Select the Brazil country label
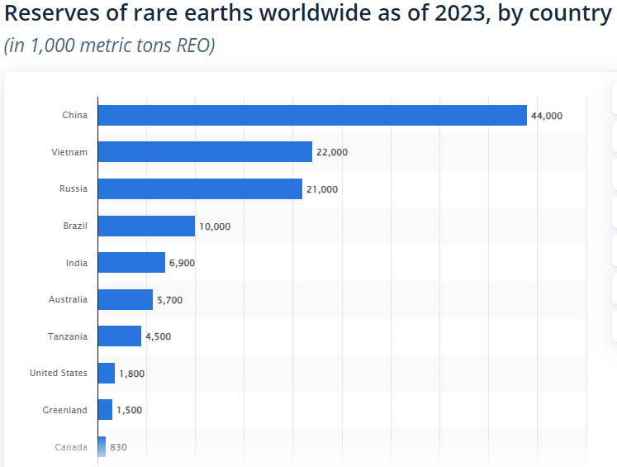The height and width of the screenshot is (467, 617). [75, 226]
